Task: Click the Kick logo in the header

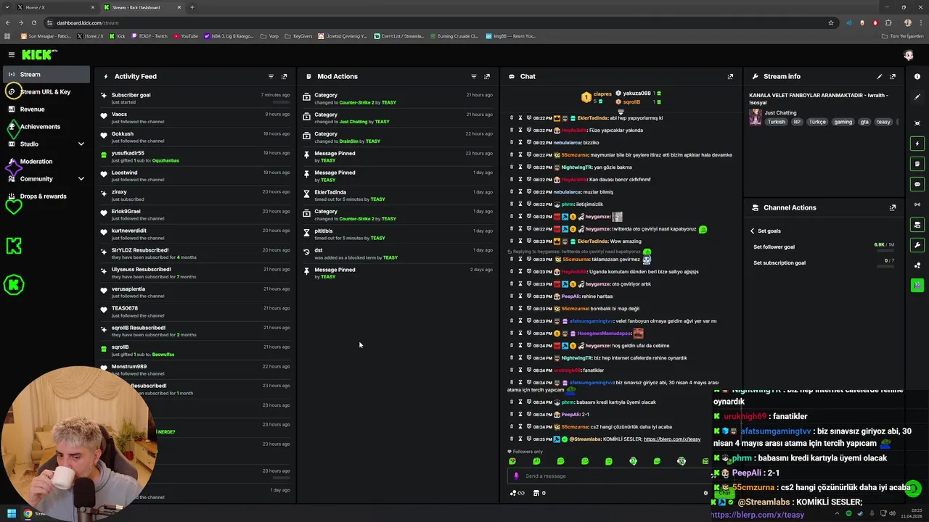Action: [x=39, y=54]
